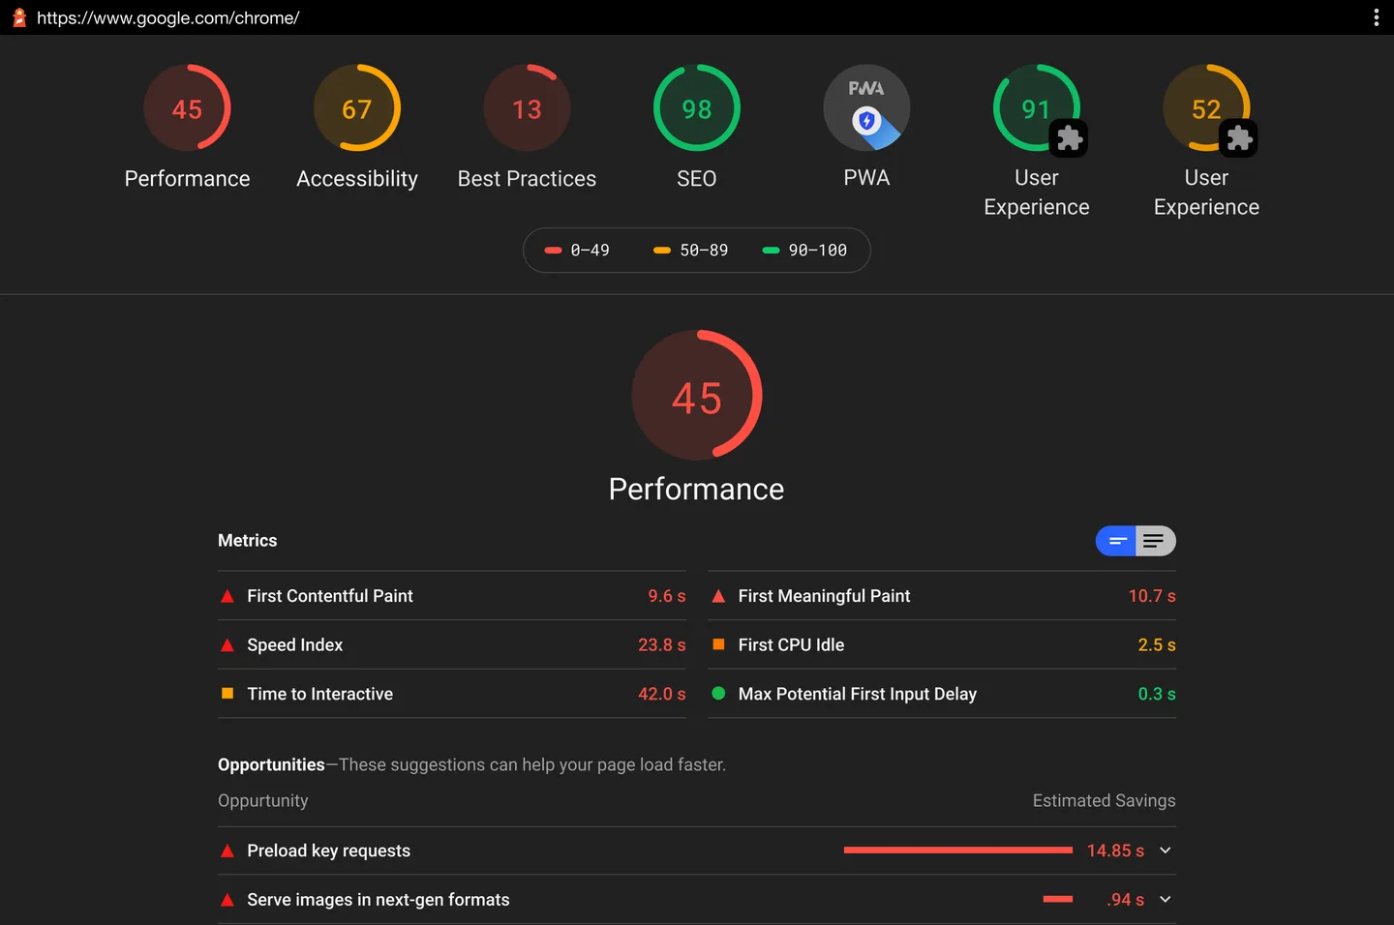
Task: Click the red 0–49 legend marker
Action: (554, 251)
